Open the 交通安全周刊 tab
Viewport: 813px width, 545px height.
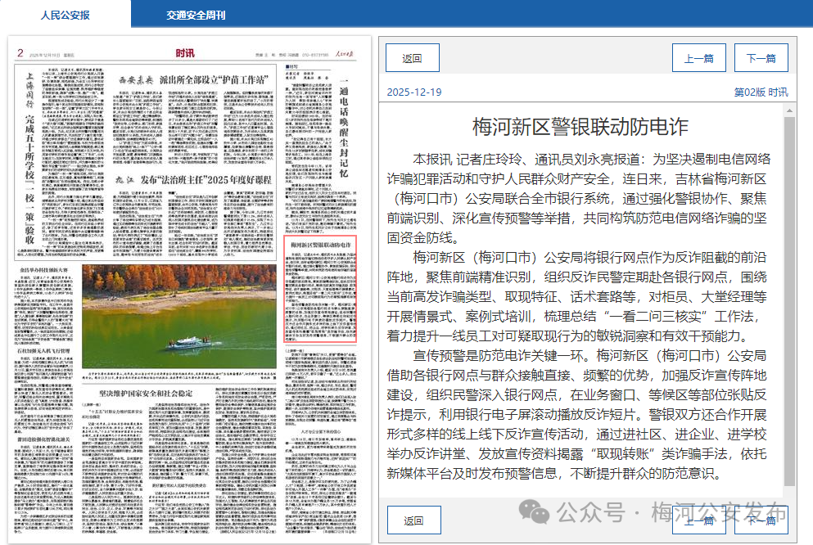tap(196, 14)
